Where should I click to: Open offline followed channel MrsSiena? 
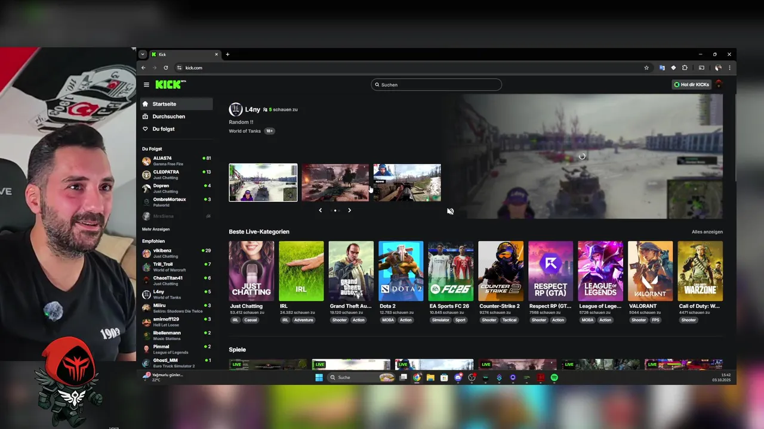pyautogui.click(x=176, y=216)
